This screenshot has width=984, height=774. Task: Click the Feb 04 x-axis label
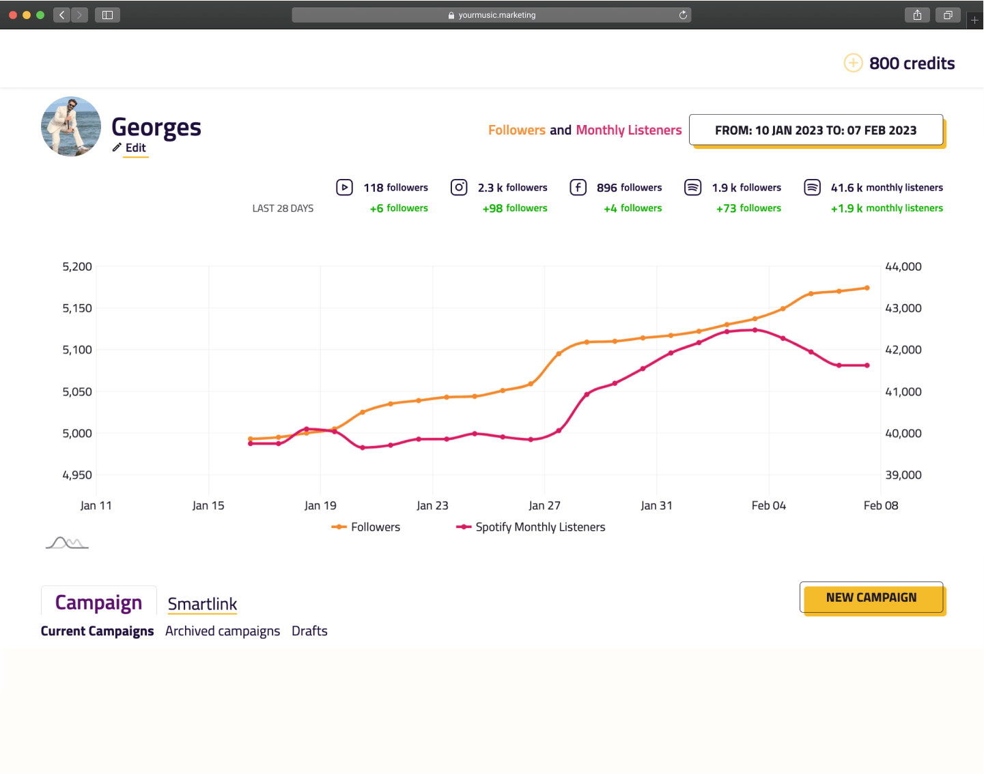(x=769, y=506)
